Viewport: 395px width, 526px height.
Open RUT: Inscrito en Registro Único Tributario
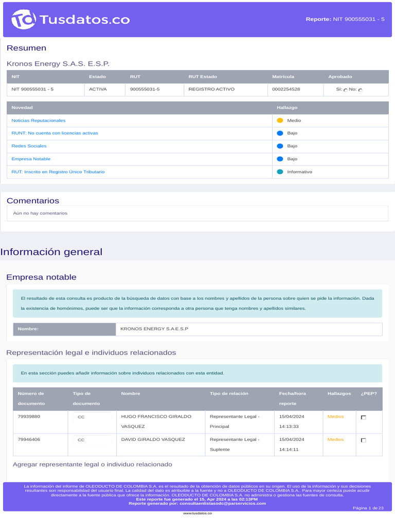(x=58, y=172)
